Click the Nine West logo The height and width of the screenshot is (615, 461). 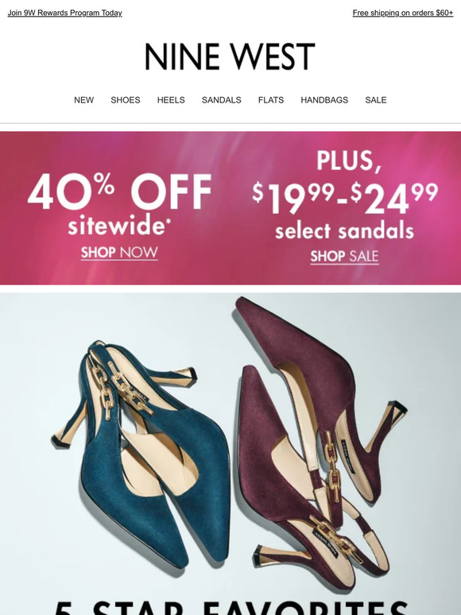pyautogui.click(x=230, y=57)
